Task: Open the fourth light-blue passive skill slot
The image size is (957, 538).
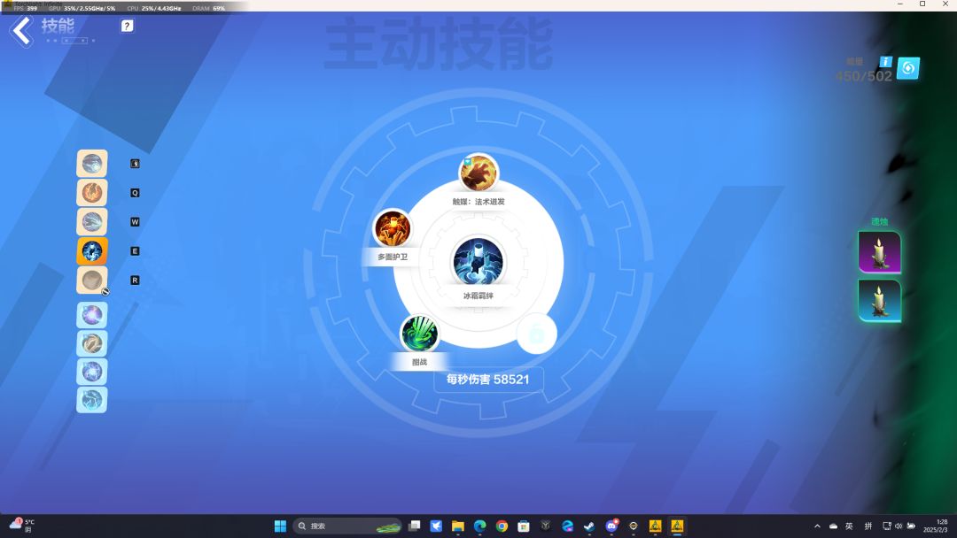Action: point(91,400)
